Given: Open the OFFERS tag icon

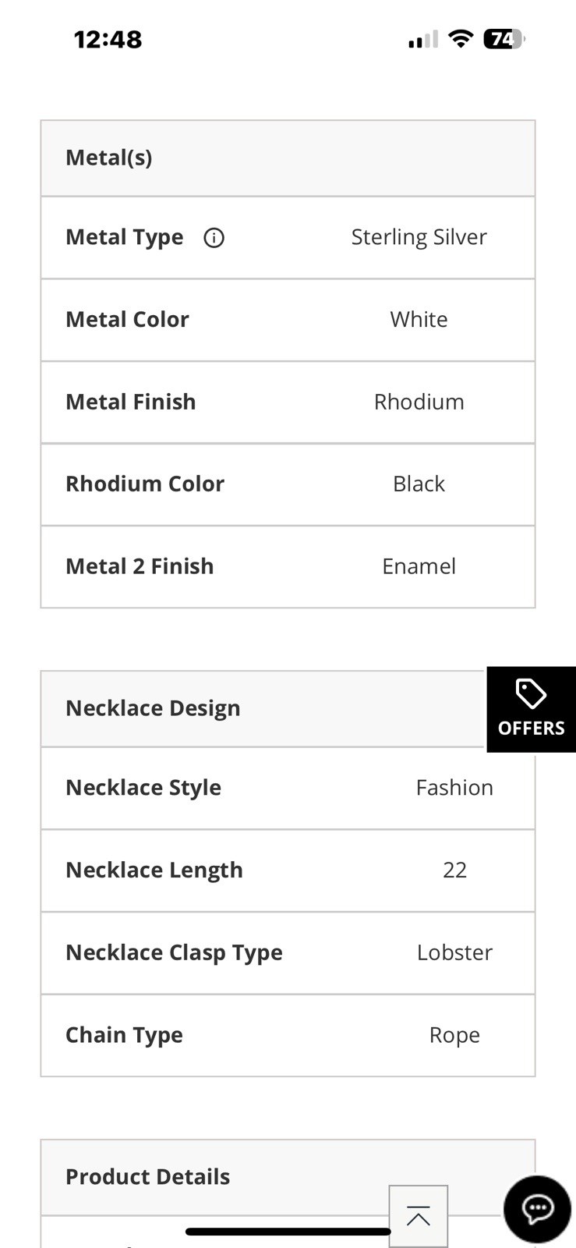Looking at the screenshot, I should click(532, 710).
